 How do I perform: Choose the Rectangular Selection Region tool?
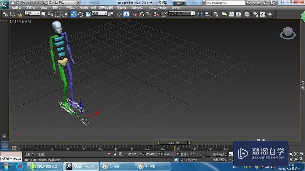[x=58, y=14]
